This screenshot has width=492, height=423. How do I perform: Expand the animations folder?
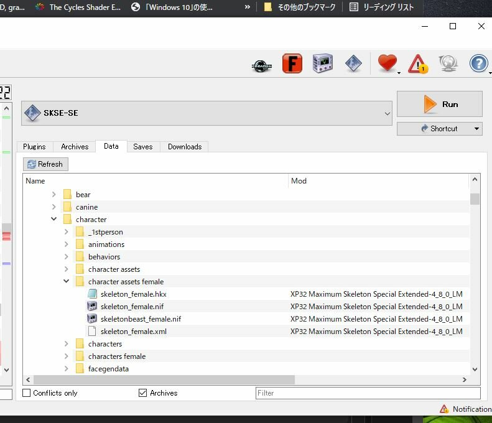click(66, 244)
